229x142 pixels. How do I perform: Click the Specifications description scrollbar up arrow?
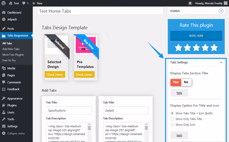pyautogui.click(x=89, y=124)
